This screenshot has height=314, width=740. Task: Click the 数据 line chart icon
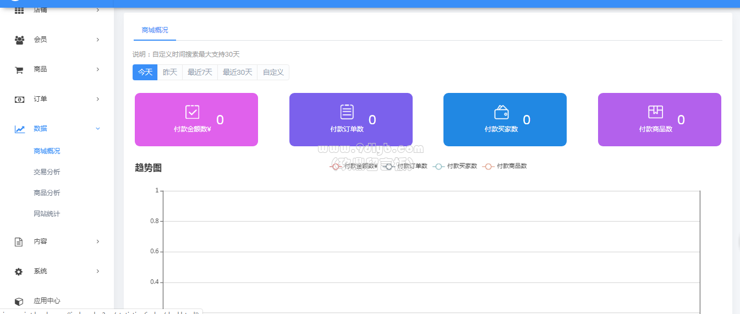point(19,129)
